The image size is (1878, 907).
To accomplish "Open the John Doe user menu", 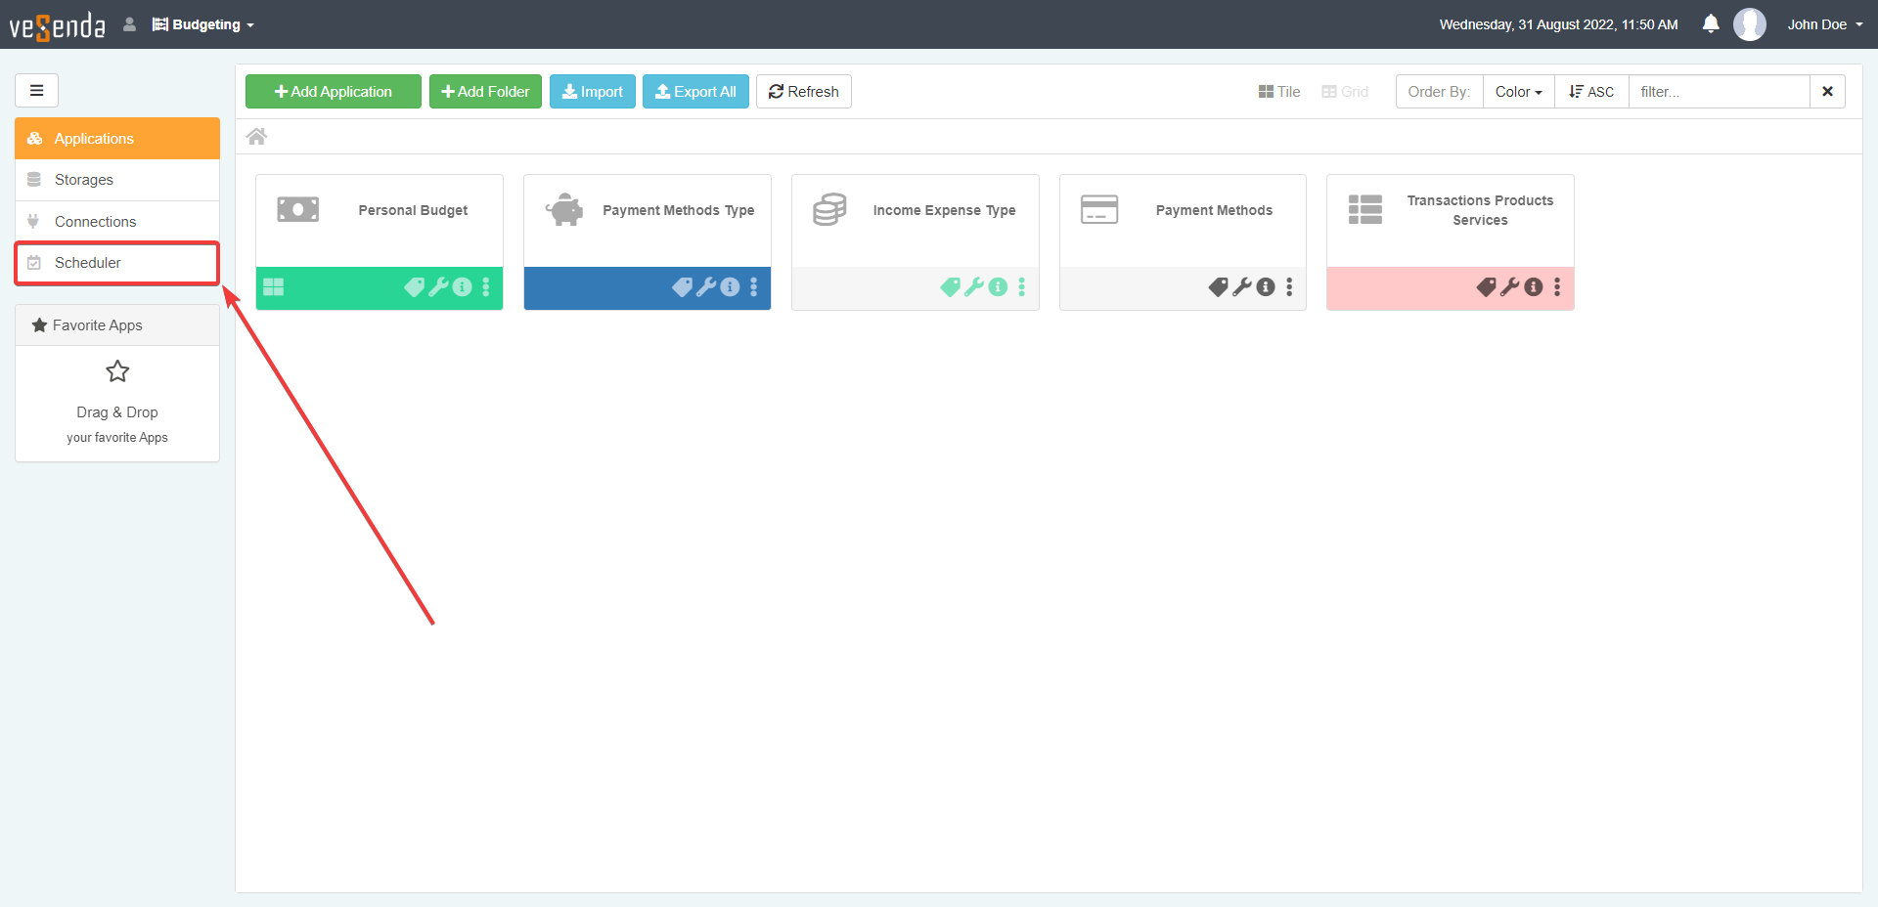I will (x=1824, y=24).
